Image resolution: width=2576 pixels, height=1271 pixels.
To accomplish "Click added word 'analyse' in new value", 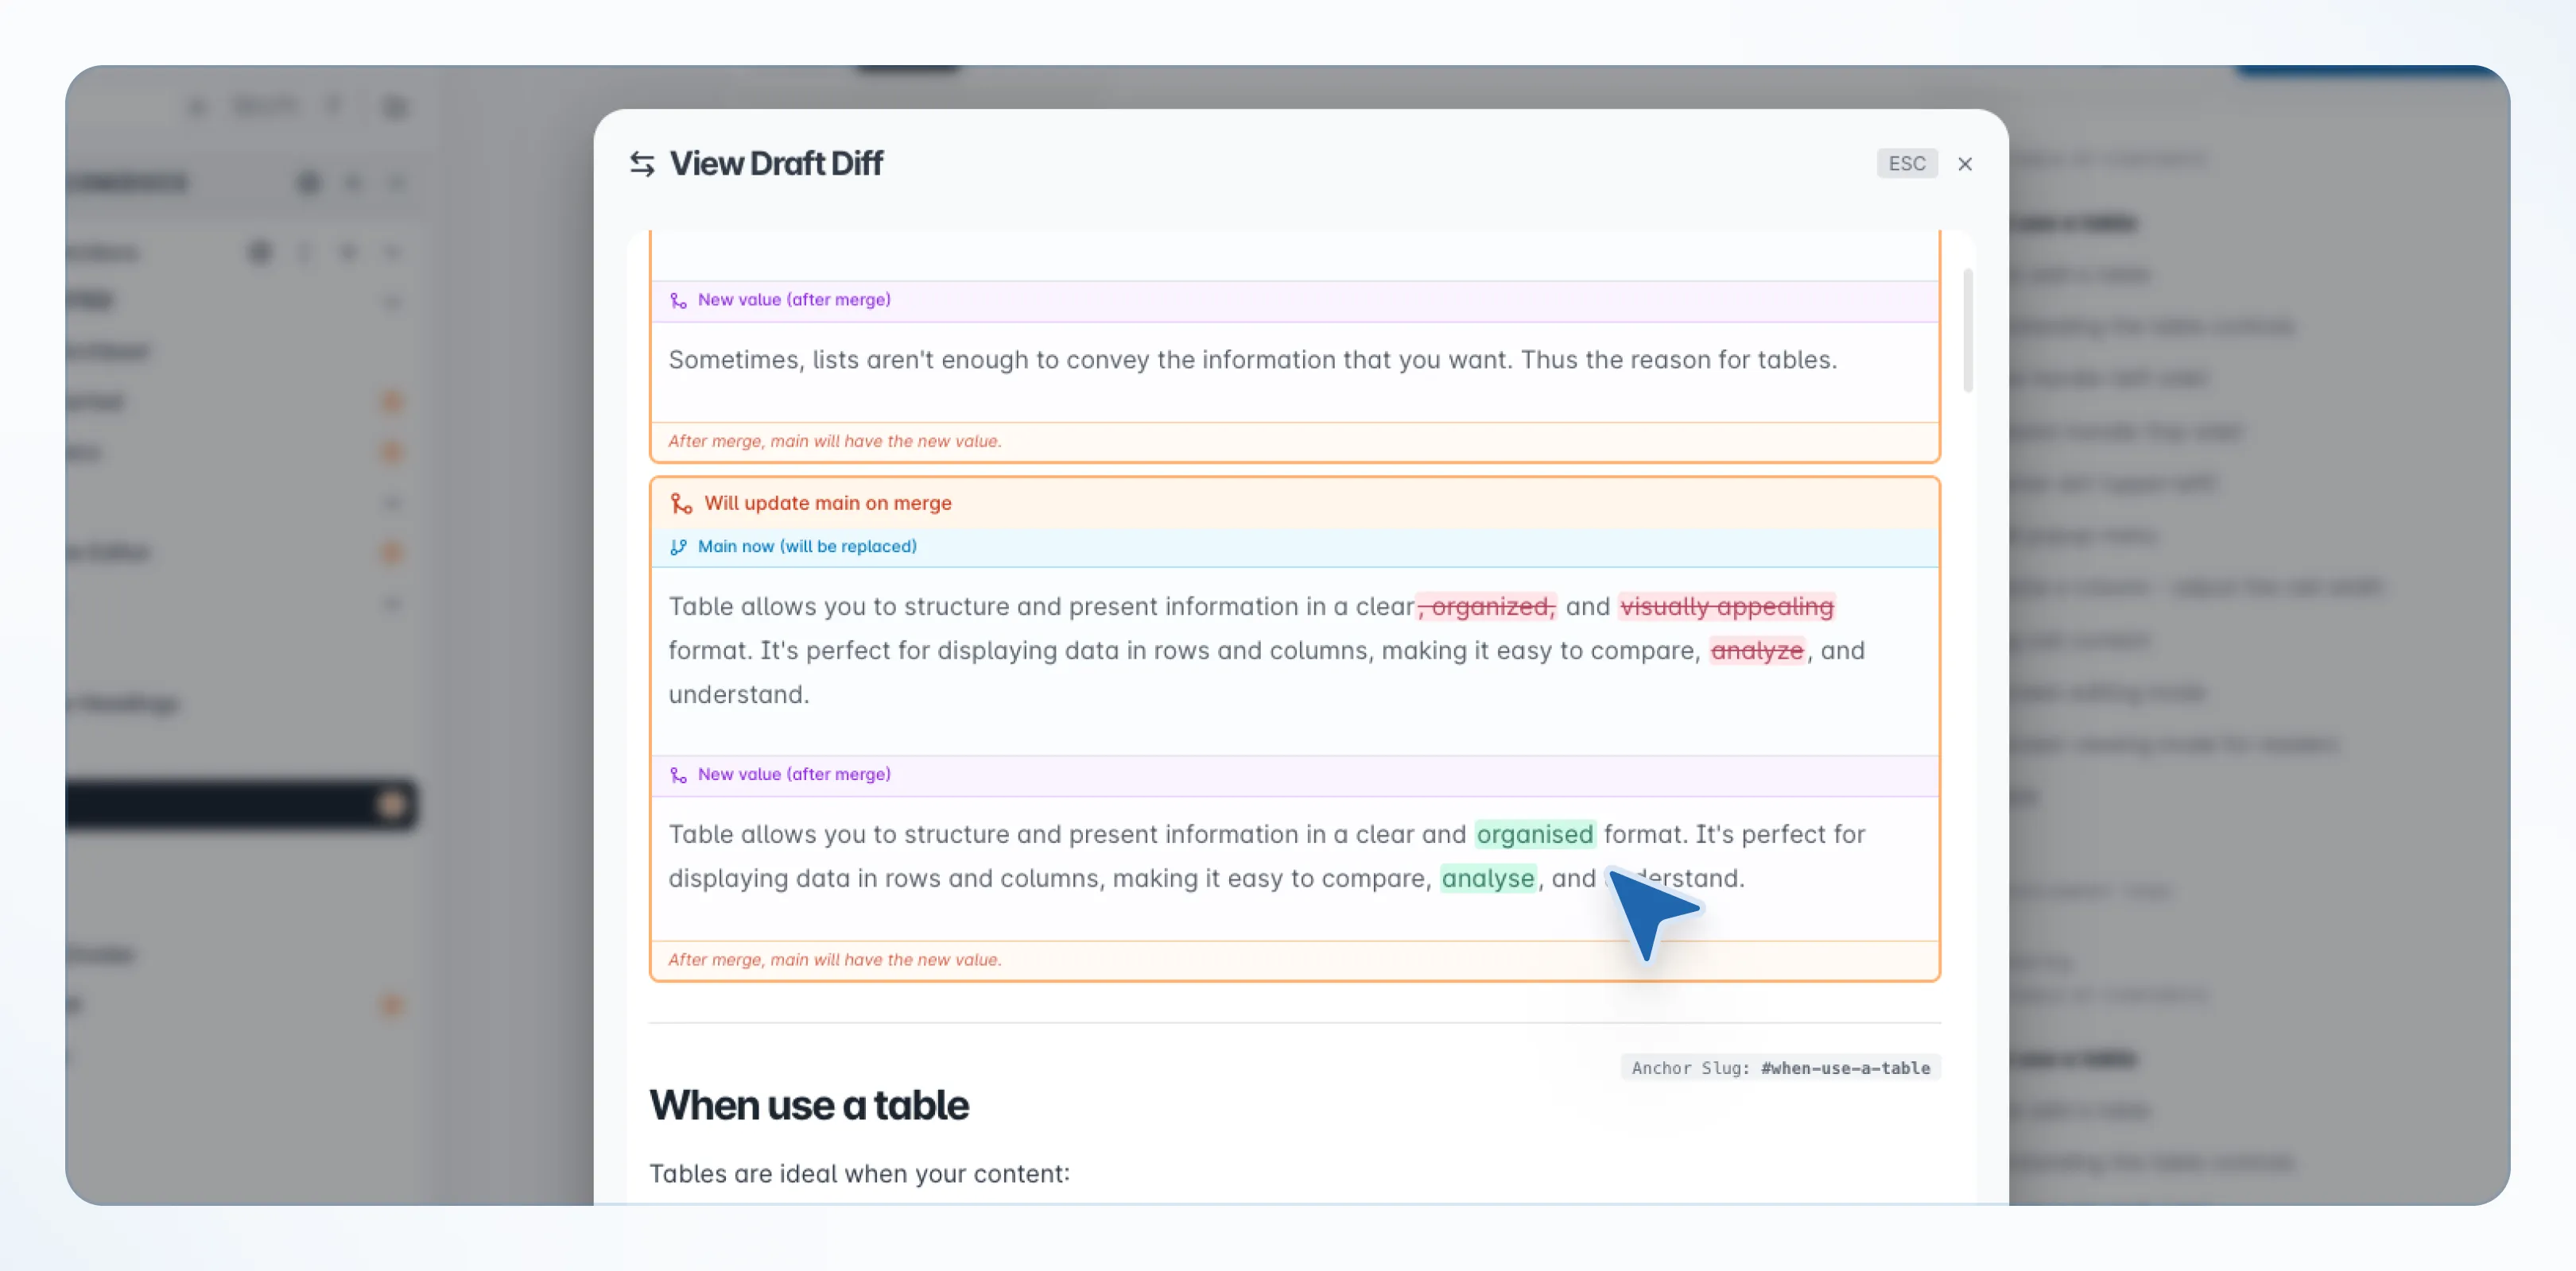I will [1487, 879].
